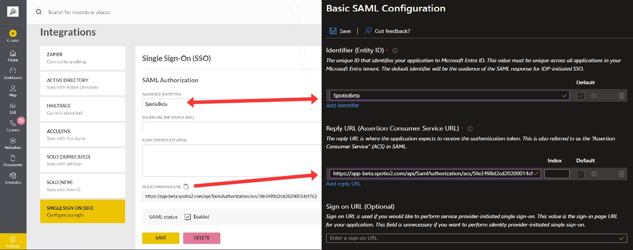The height and width of the screenshot is (250, 633).
Task: Click the Sign on URL (Optional) heading
Action: [x=360, y=206]
